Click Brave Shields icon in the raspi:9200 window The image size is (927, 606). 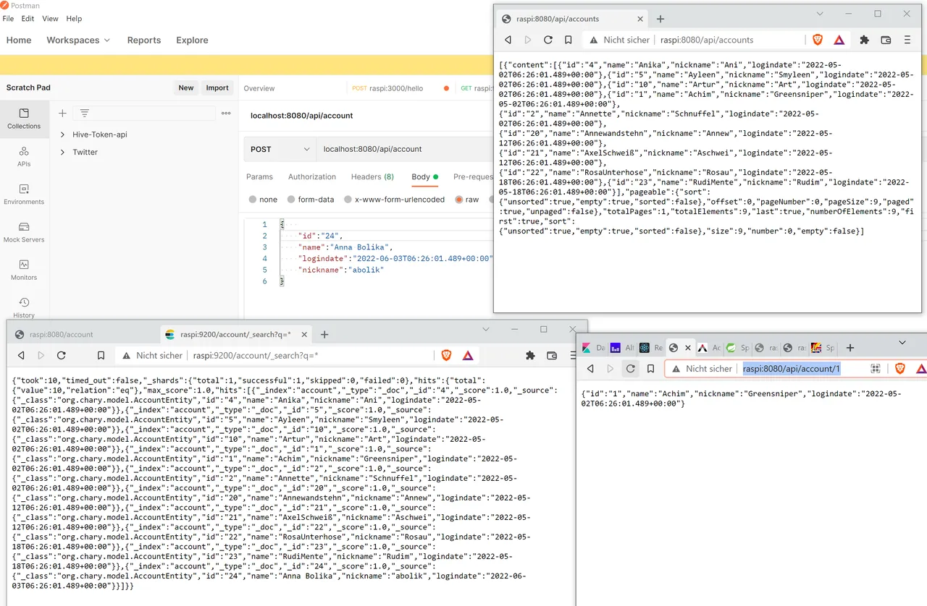coord(446,355)
